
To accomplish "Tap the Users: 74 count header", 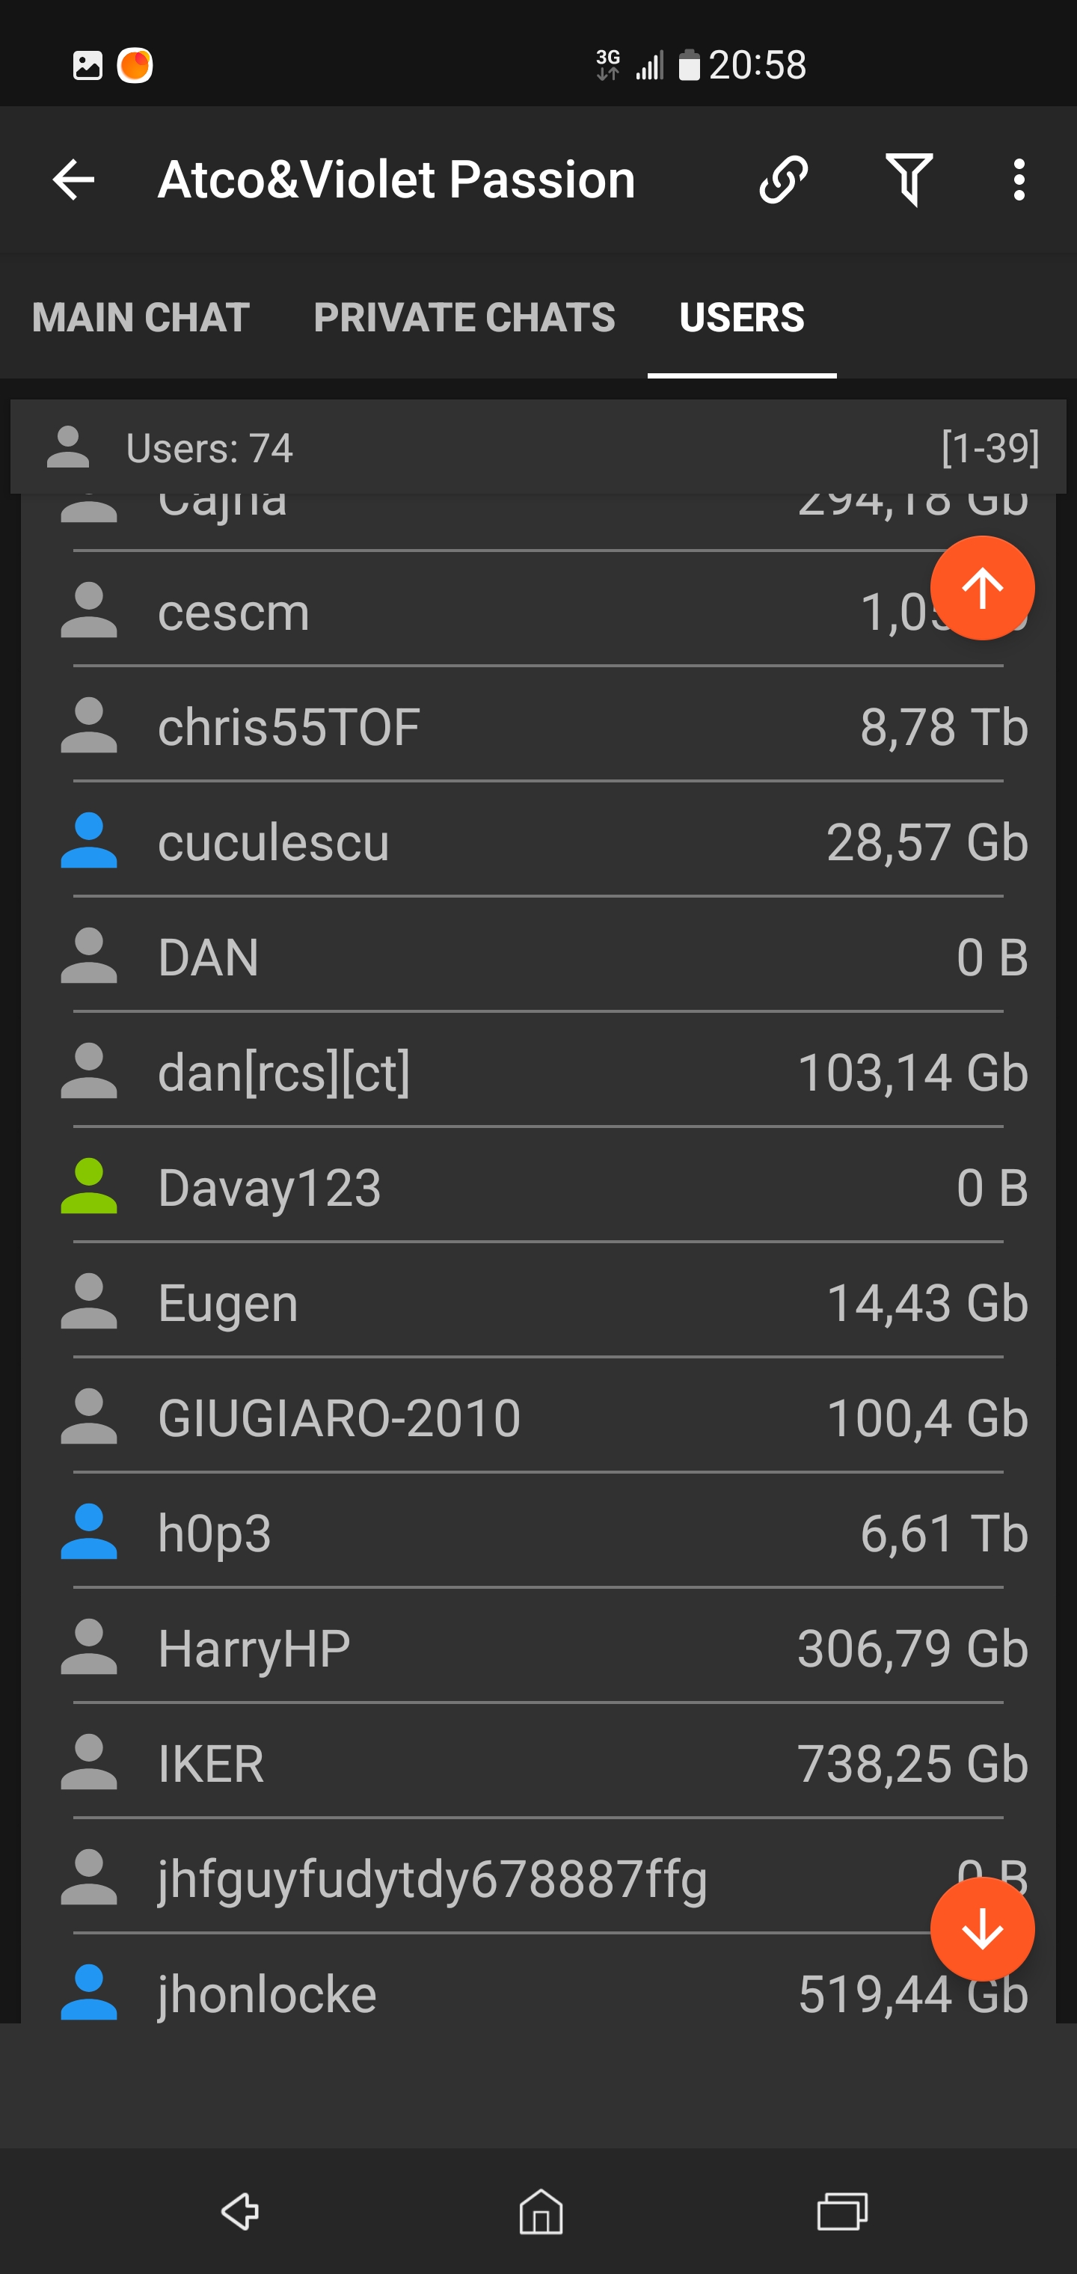I will coord(209,449).
